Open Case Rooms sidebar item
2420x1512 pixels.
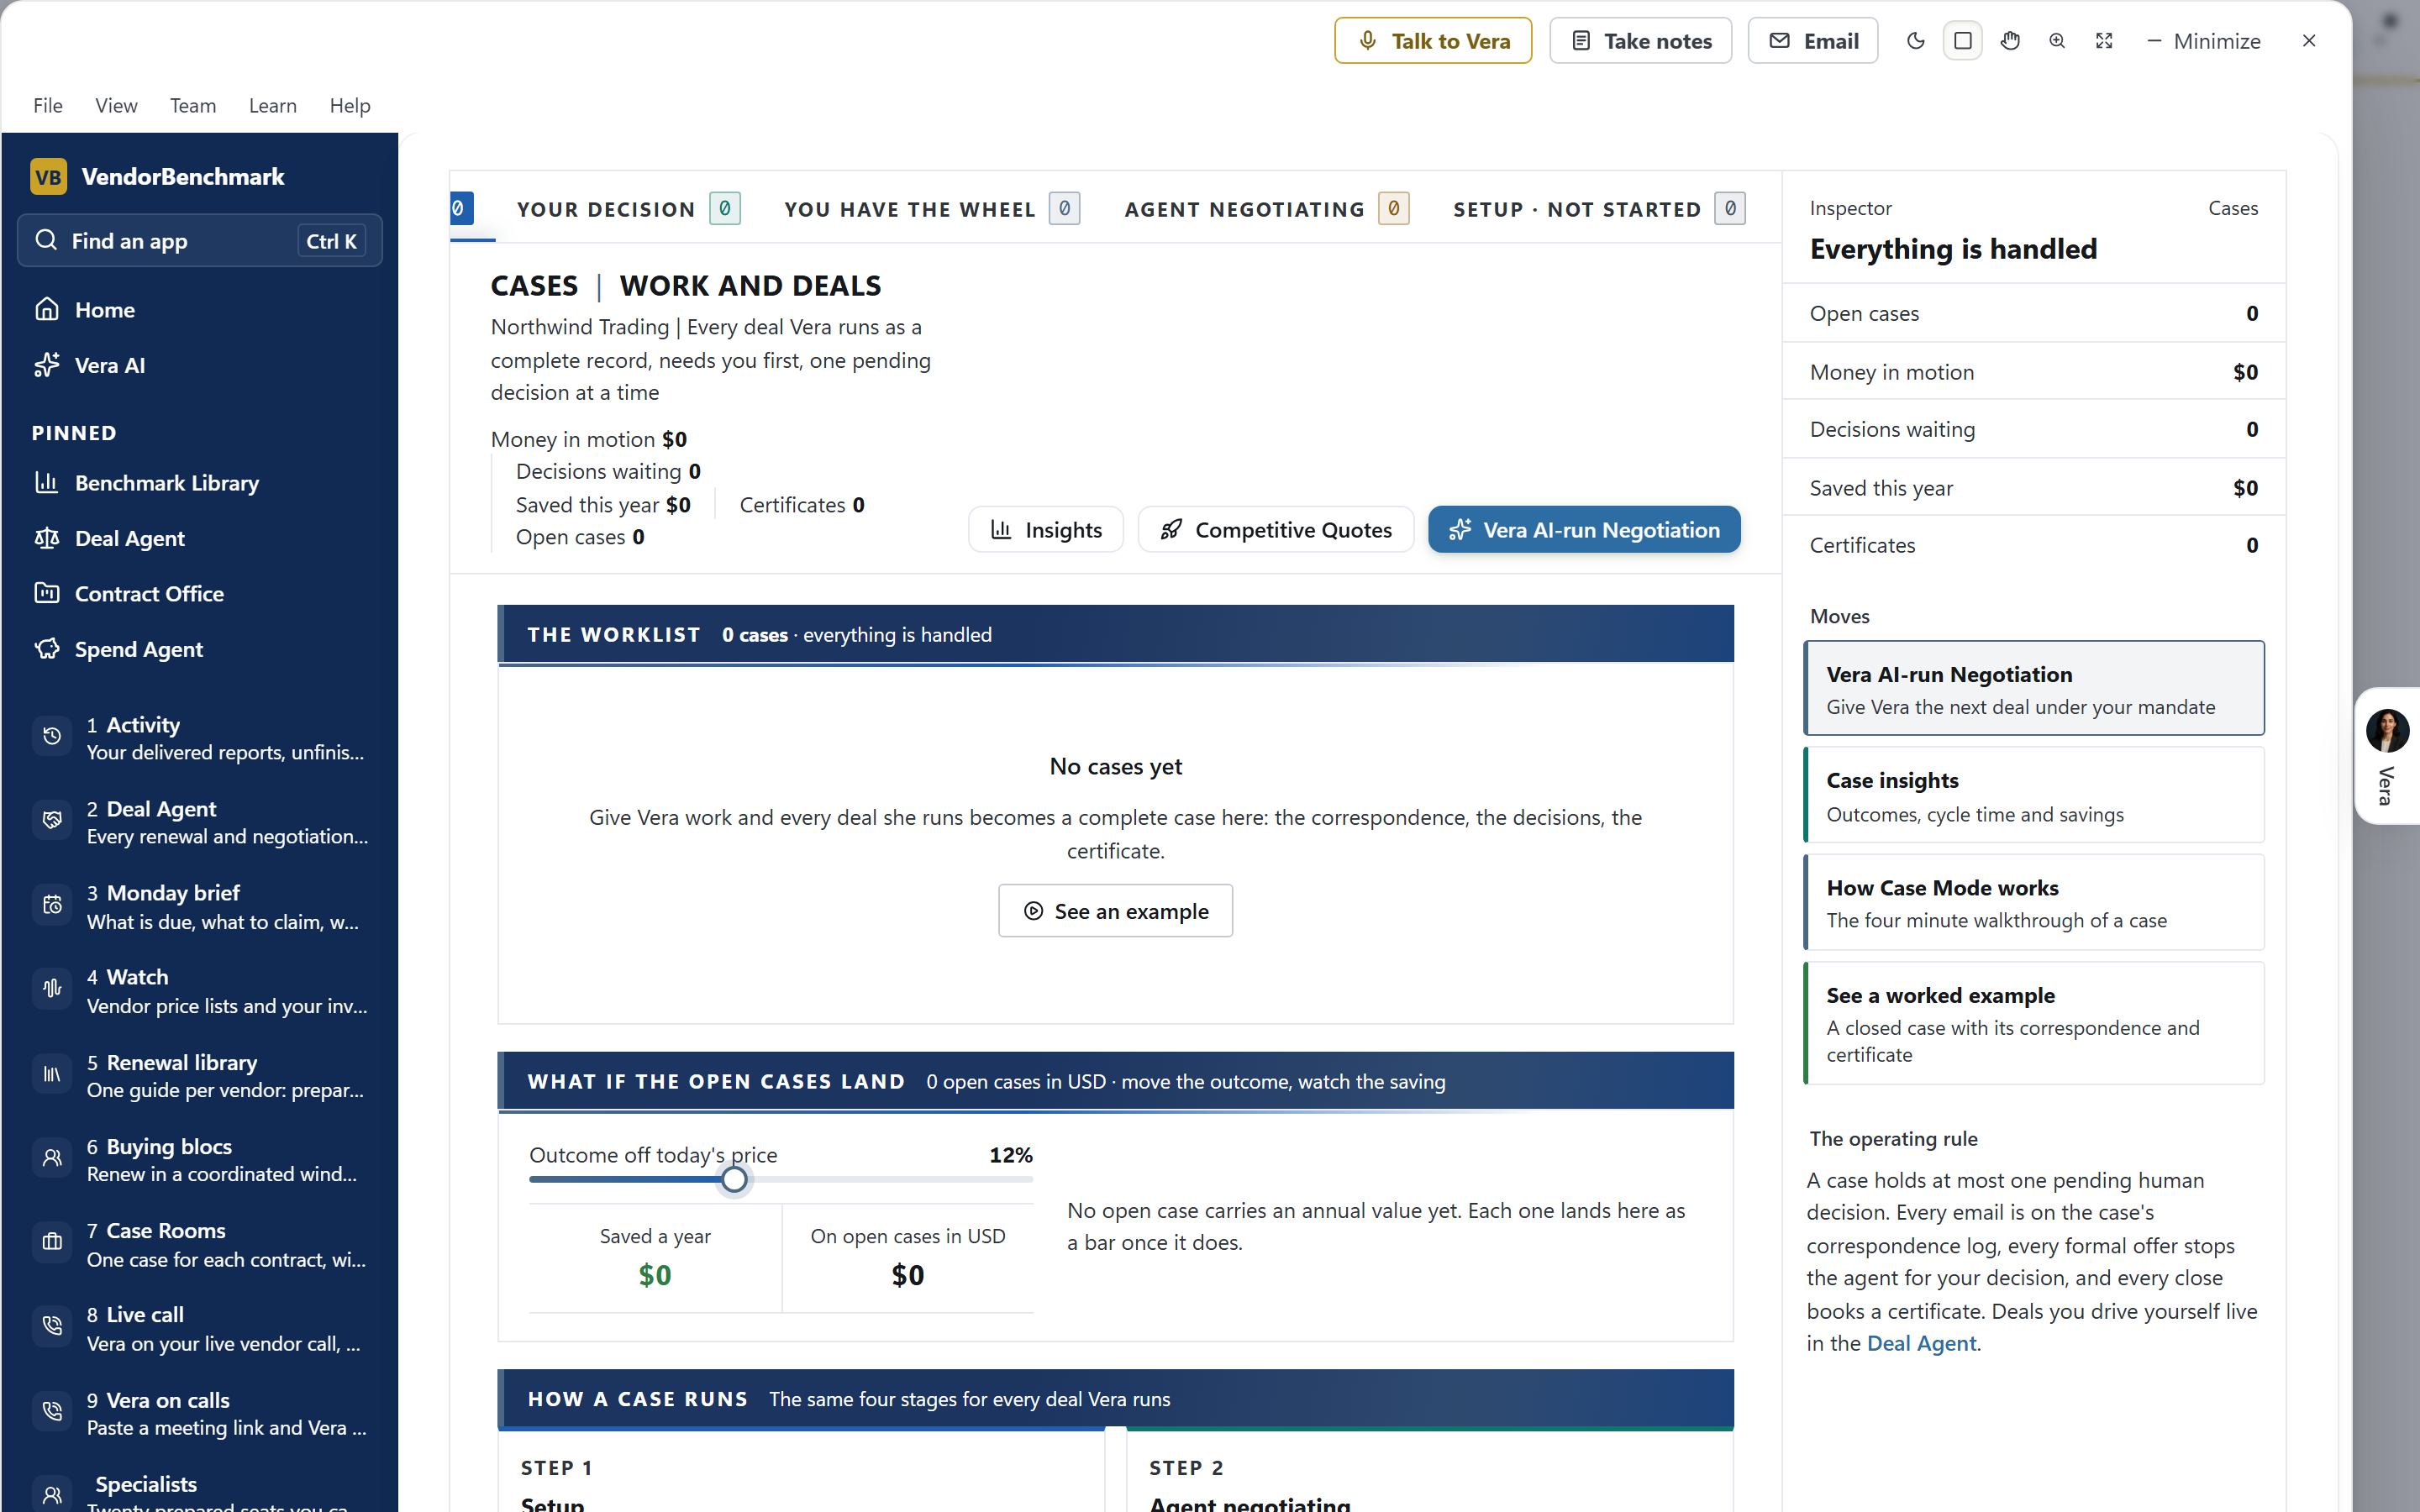[200, 1244]
